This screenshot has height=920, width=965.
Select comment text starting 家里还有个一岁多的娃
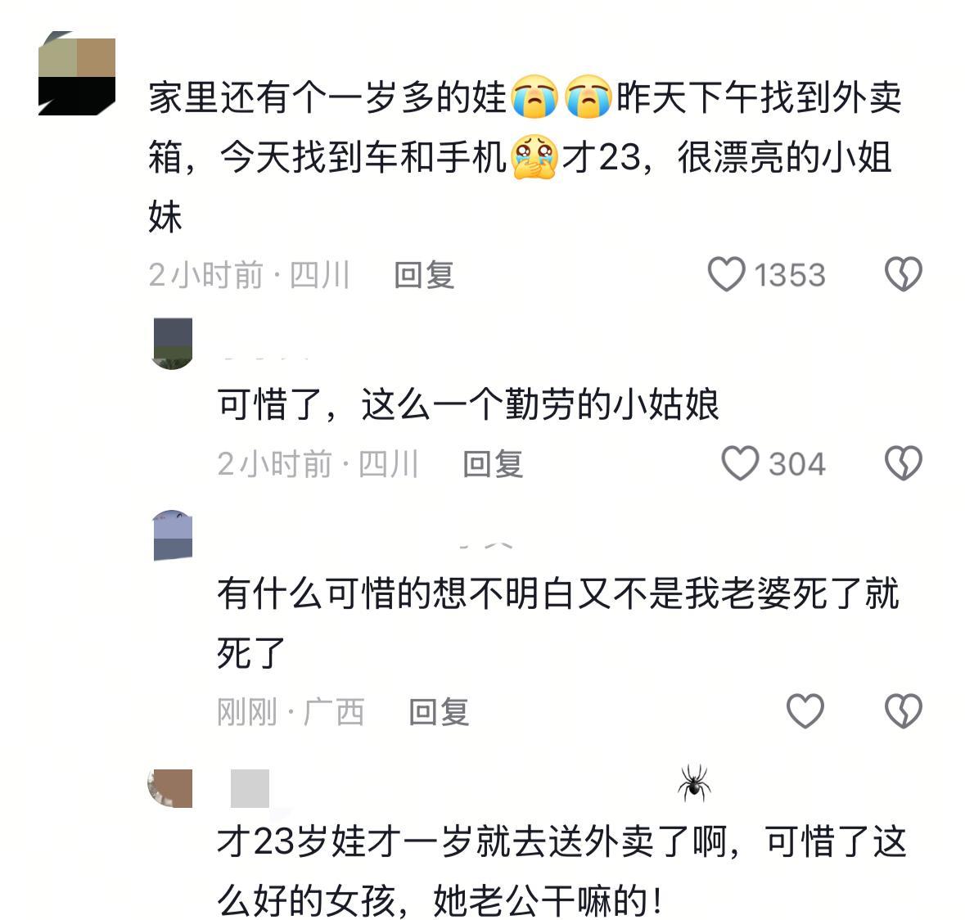tap(525, 157)
